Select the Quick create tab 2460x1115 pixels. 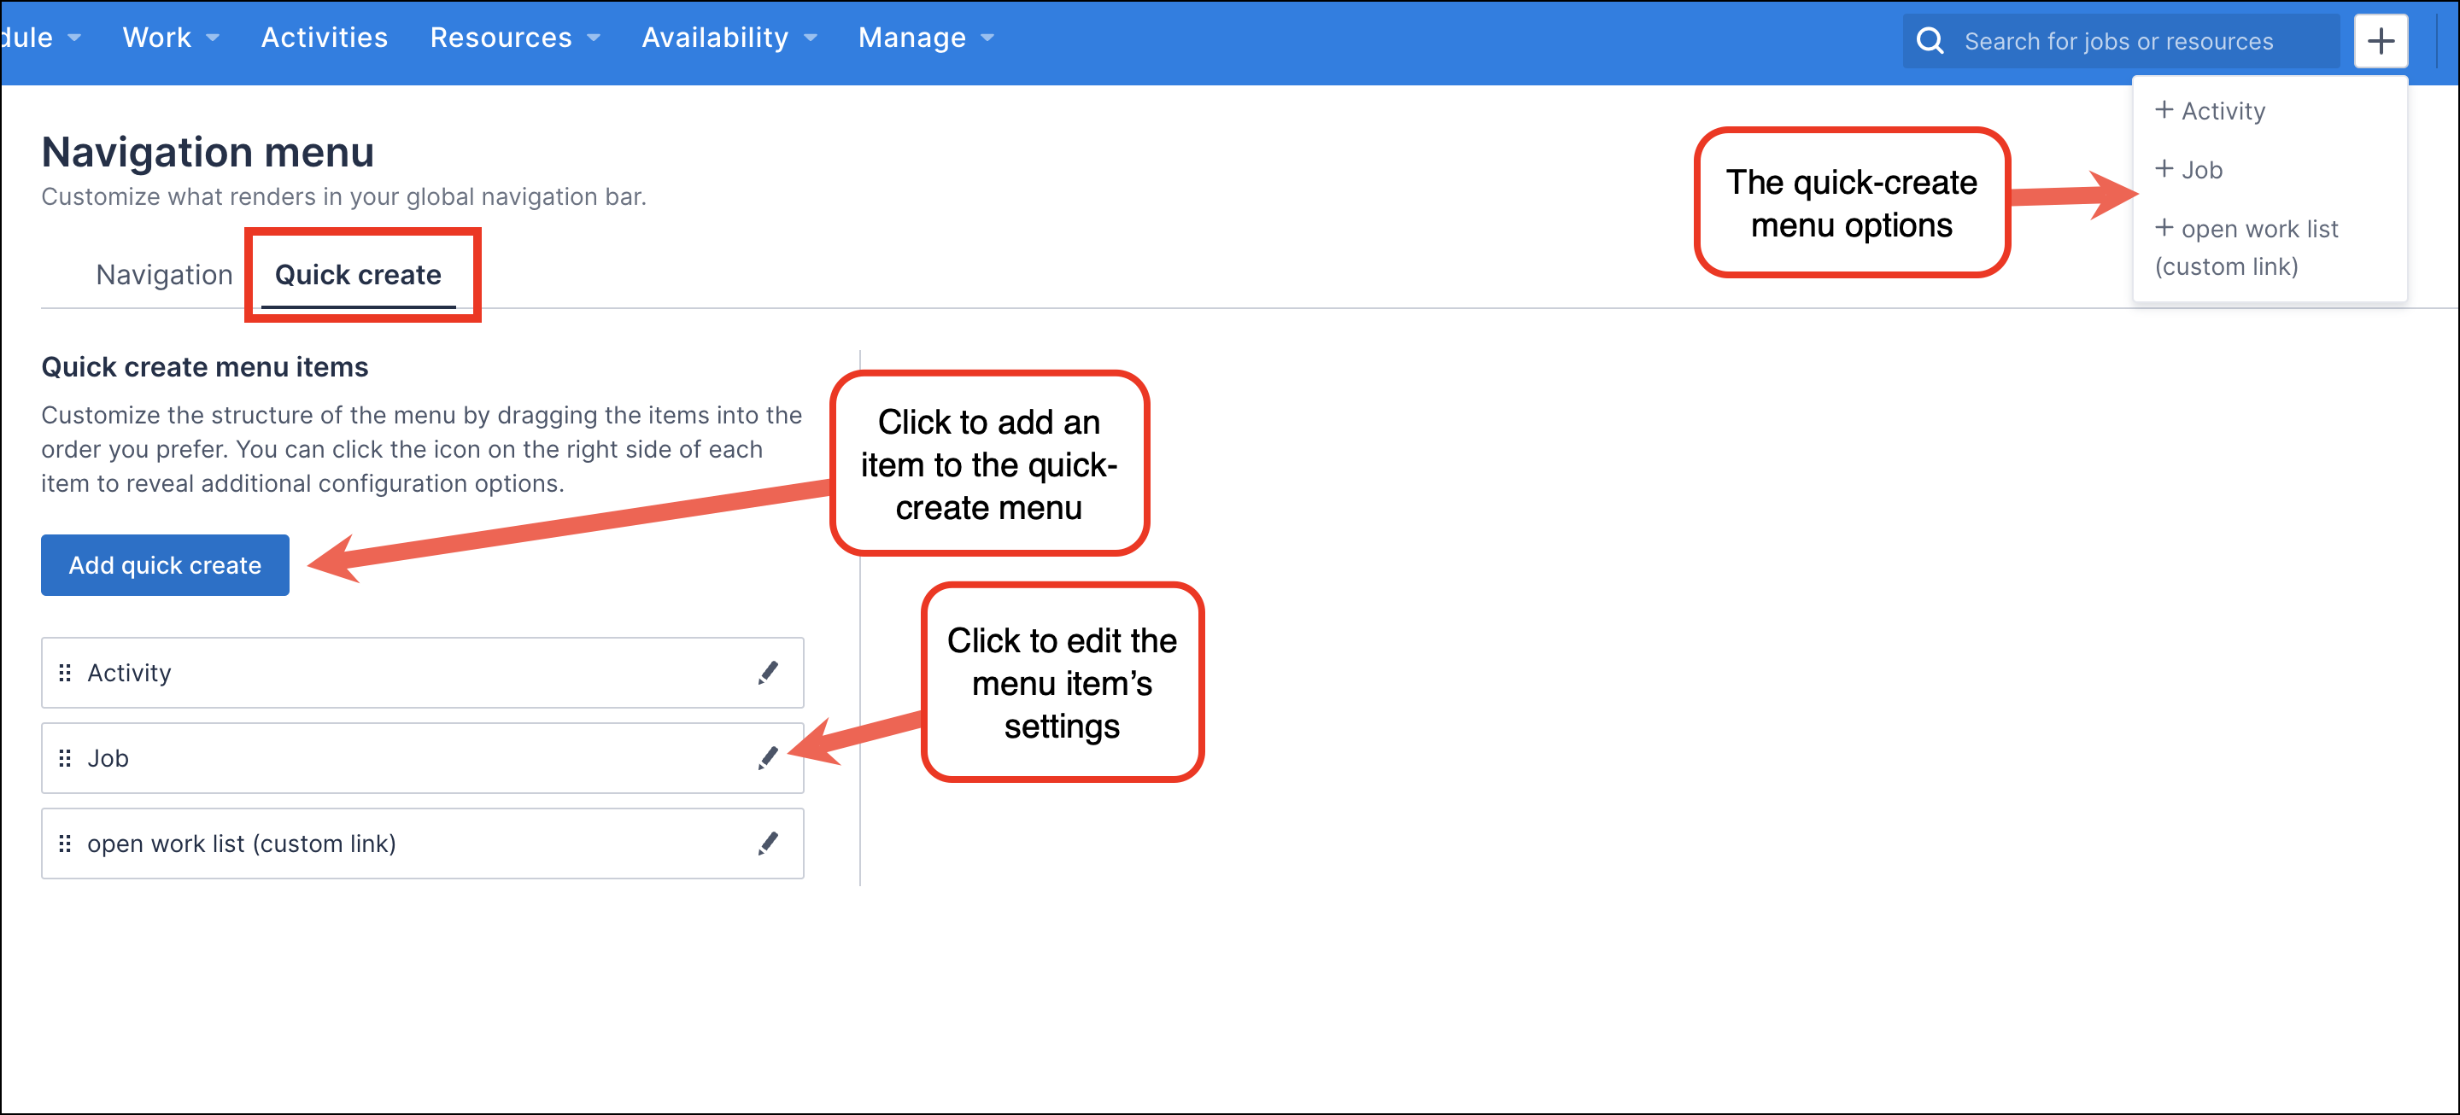358,275
